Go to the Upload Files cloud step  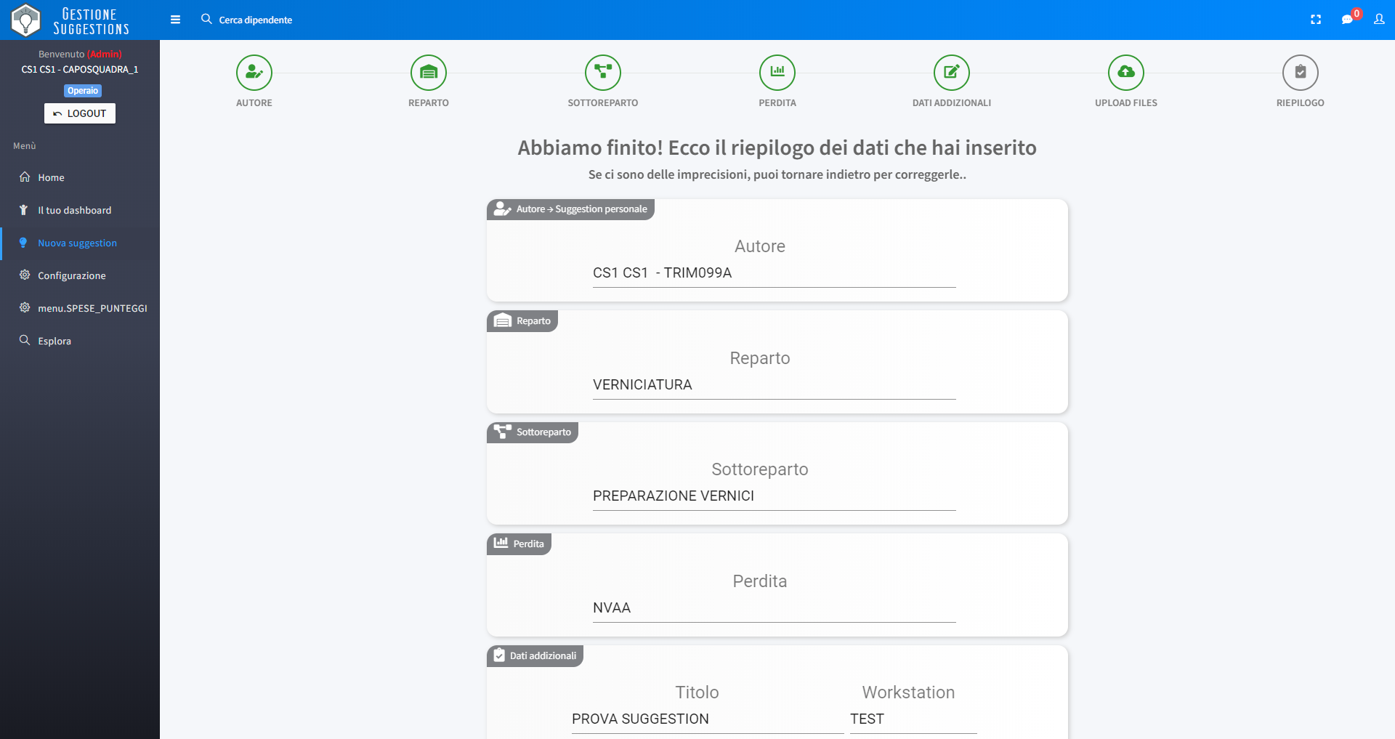[x=1126, y=73]
